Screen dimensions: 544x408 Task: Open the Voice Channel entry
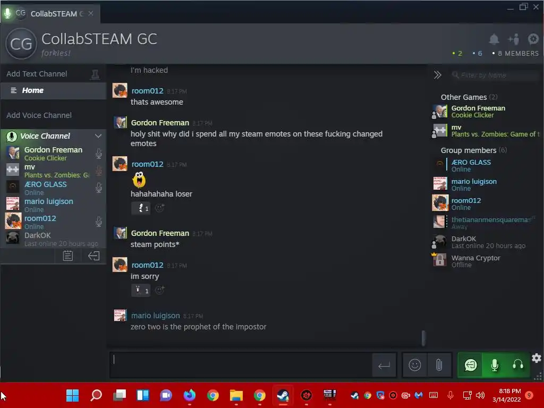45,136
